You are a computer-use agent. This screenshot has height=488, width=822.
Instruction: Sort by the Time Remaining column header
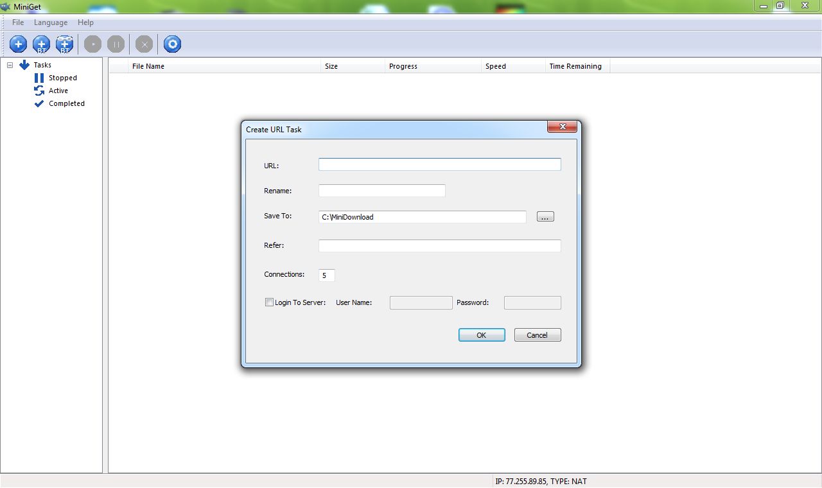tap(578, 66)
